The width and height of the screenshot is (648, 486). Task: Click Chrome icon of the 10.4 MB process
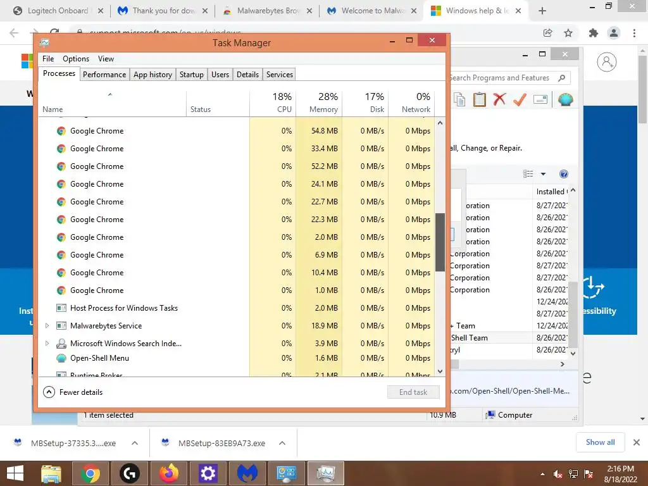[x=61, y=273]
